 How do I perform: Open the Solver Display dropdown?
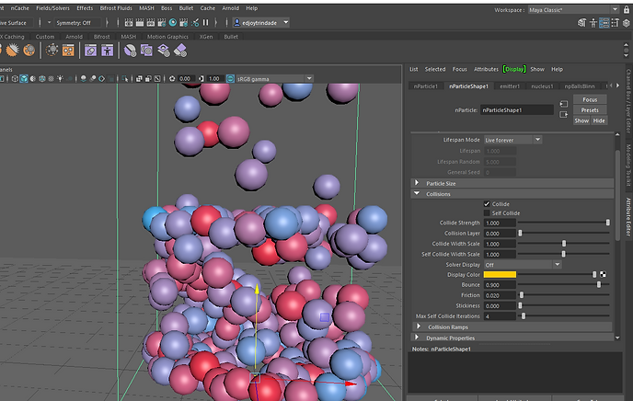(x=523, y=265)
